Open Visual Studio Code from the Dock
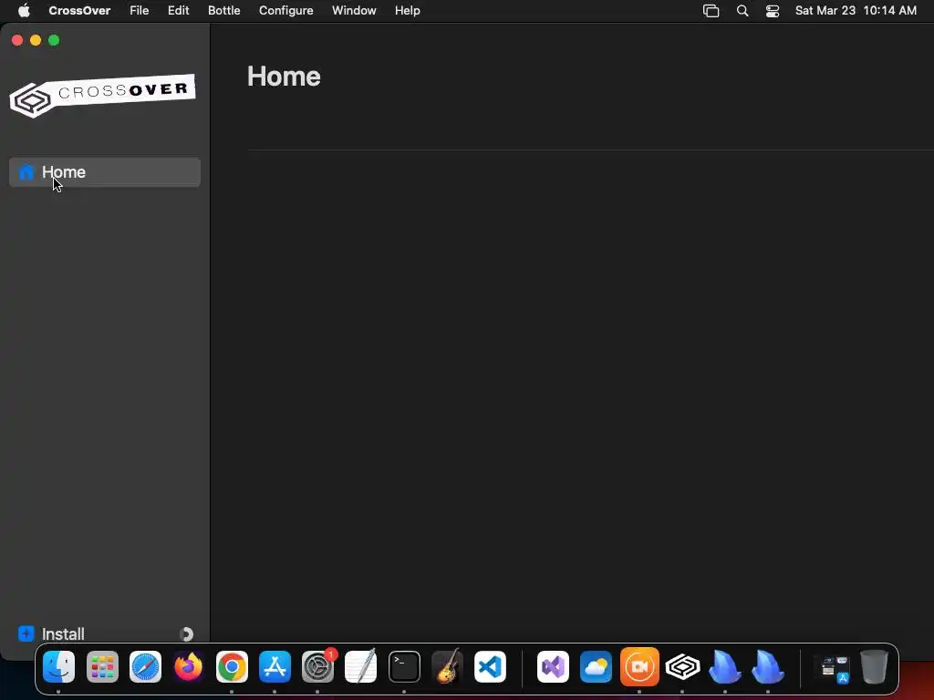The height and width of the screenshot is (700, 934). click(x=490, y=666)
